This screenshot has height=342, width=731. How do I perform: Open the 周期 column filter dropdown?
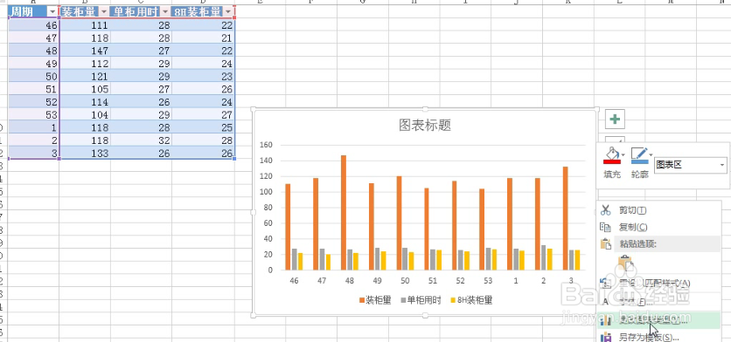[x=52, y=11]
